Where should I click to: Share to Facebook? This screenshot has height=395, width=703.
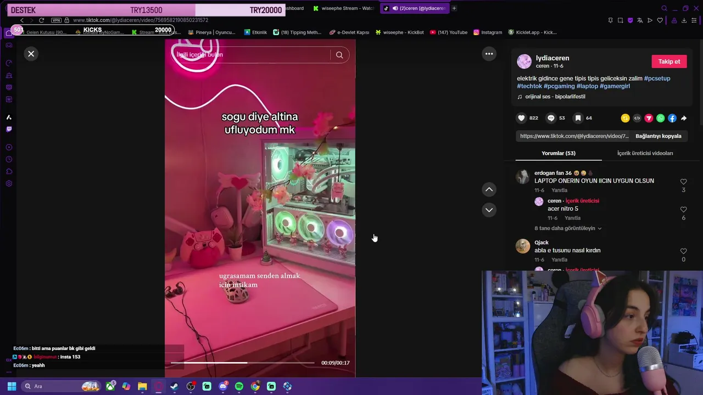[672, 118]
